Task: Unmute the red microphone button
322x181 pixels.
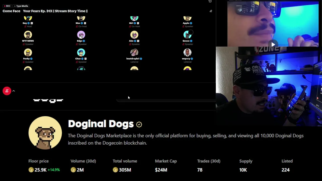Action: click(x=7, y=91)
